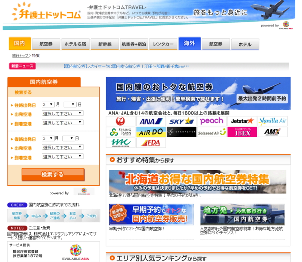Open return 到着空港 airport dropdown
Viewport: 302px width, 262px height.
pyautogui.click(x=63, y=156)
